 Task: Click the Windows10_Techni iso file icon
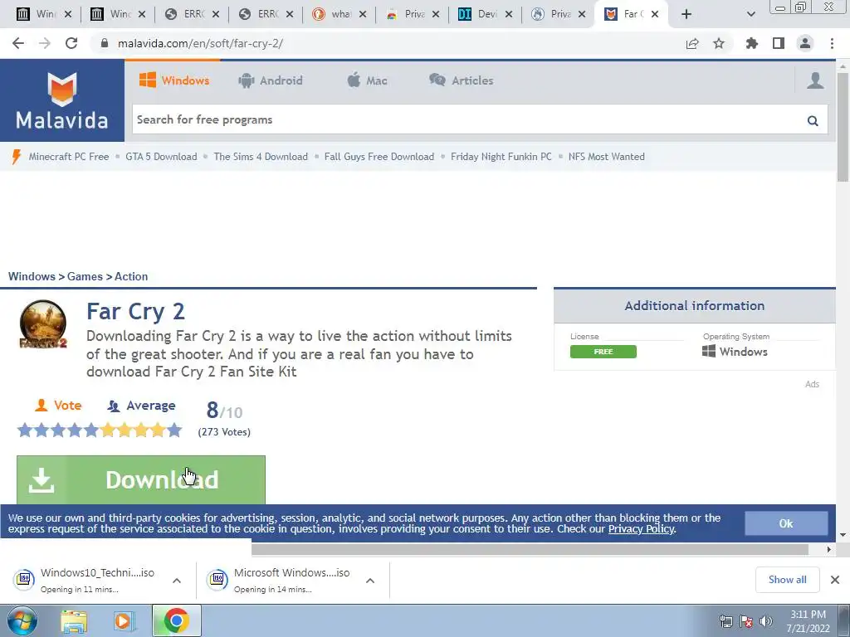[24, 579]
